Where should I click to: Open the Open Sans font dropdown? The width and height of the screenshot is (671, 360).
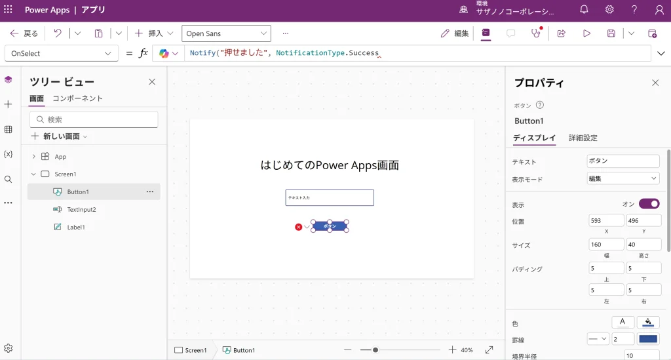[226, 33]
